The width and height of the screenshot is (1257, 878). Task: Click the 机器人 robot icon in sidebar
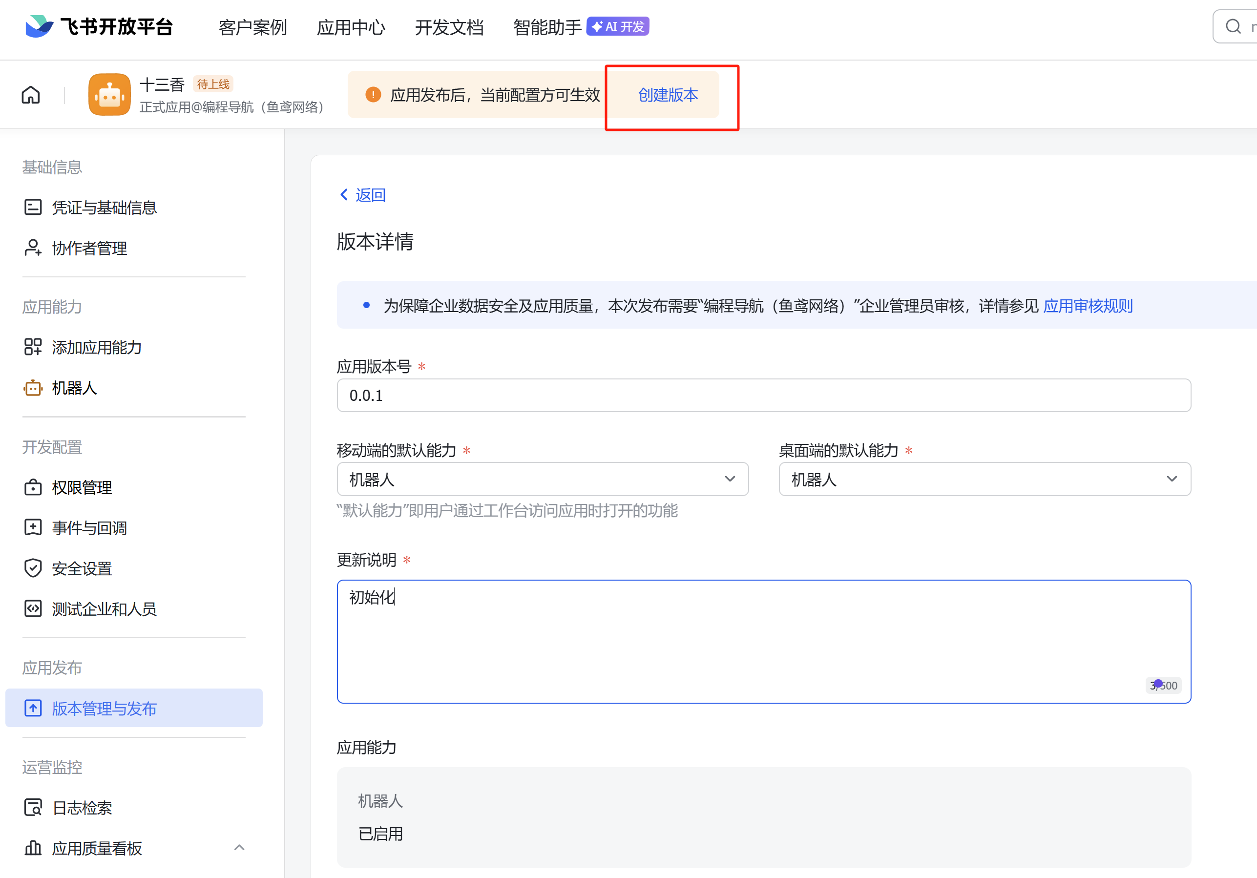click(33, 388)
